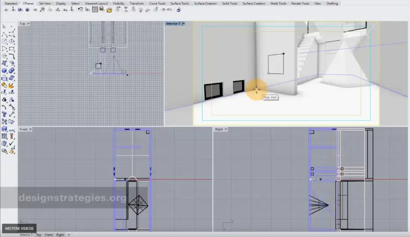The image size is (410, 237).
Task: Open the rectangular Array tool
Action: coord(4,136)
